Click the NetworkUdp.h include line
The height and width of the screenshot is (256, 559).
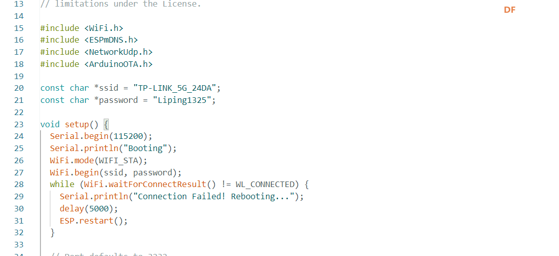tap(96, 52)
